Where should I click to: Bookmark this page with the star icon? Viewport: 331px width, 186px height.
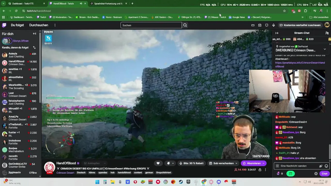coord(284,11)
